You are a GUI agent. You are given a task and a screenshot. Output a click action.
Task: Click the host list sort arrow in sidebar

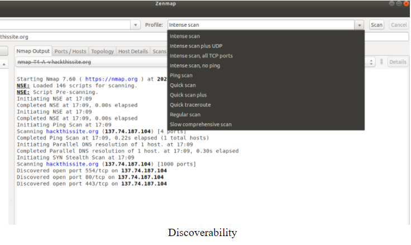[4, 64]
